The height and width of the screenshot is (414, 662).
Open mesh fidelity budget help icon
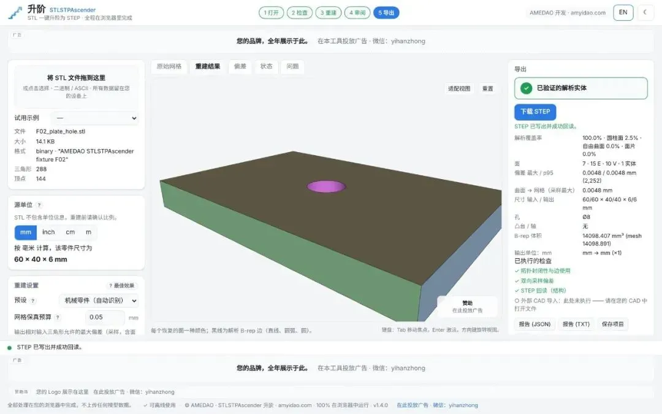tap(58, 317)
